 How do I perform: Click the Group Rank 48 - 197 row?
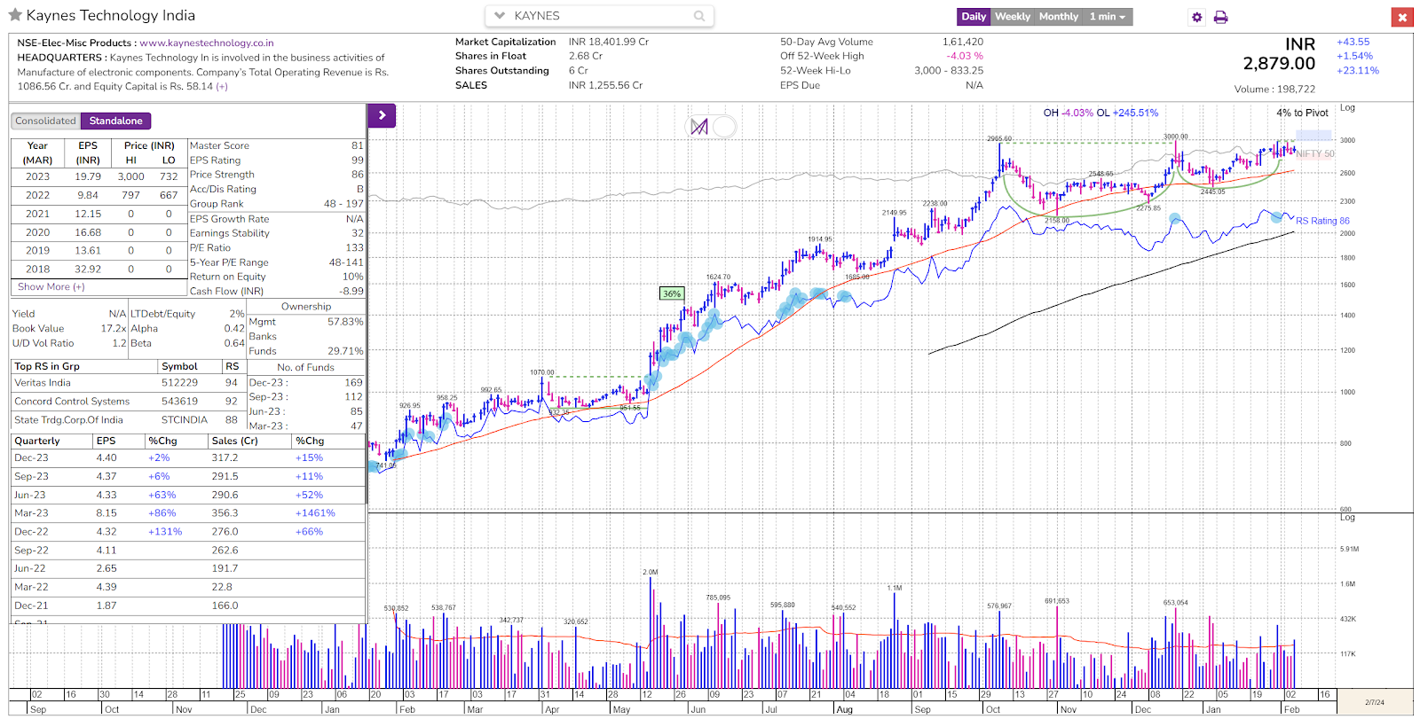tap(276, 204)
